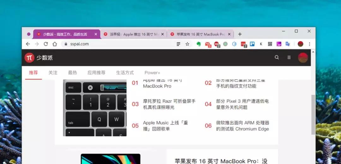The height and width of the screenshot is (164, 341).
Task: Open the 微软推出面向 ARM 处理器 news link
Action: point(242,126)
